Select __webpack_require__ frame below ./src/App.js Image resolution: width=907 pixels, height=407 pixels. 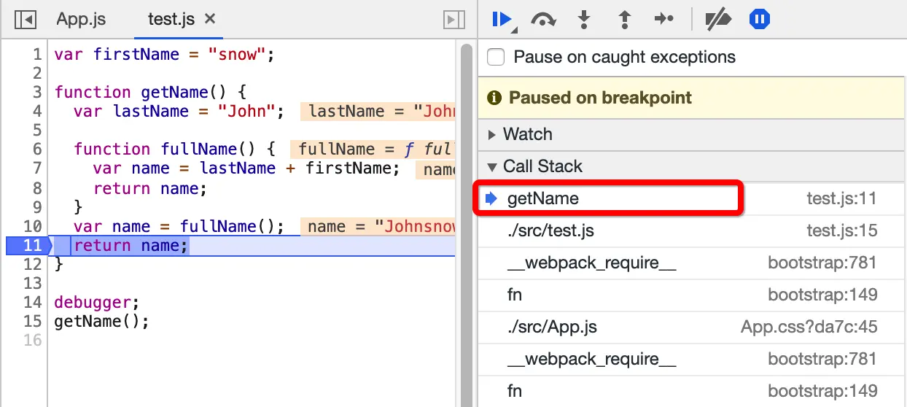(x=692, y=359)
